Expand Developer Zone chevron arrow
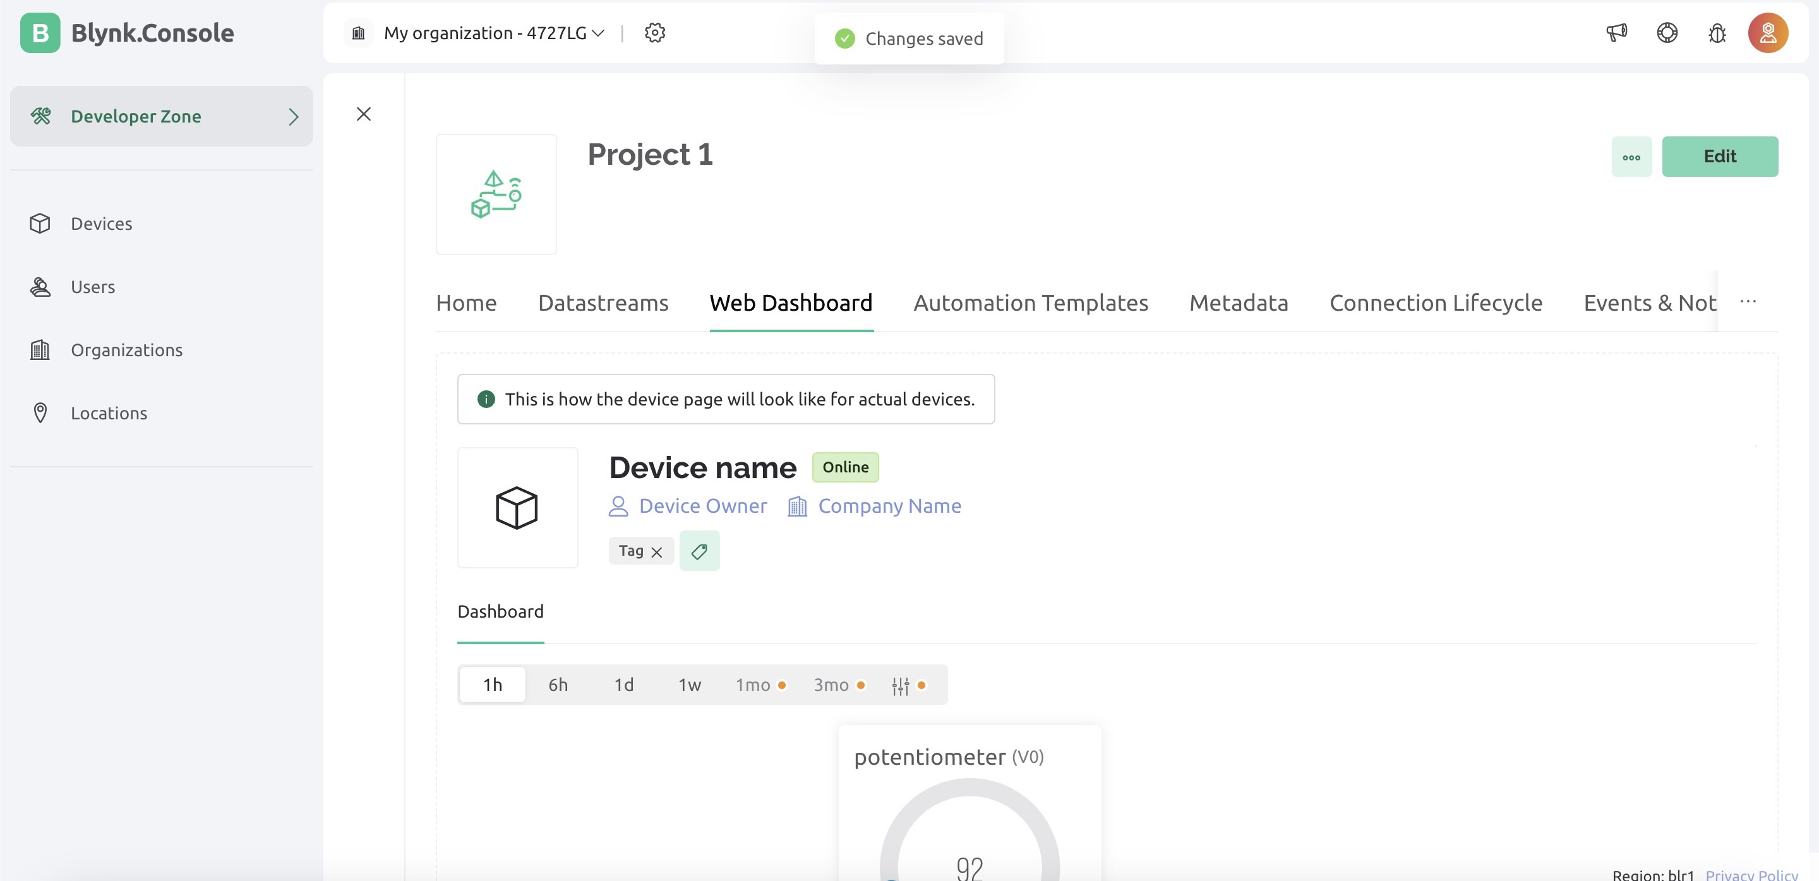1819x881 pixels. 293,116
